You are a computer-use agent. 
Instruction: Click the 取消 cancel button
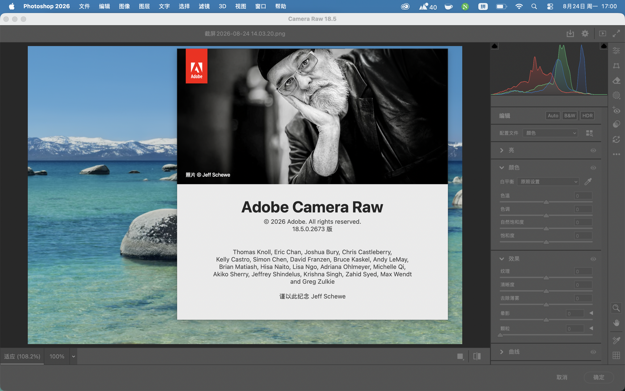tap(562, 377)
